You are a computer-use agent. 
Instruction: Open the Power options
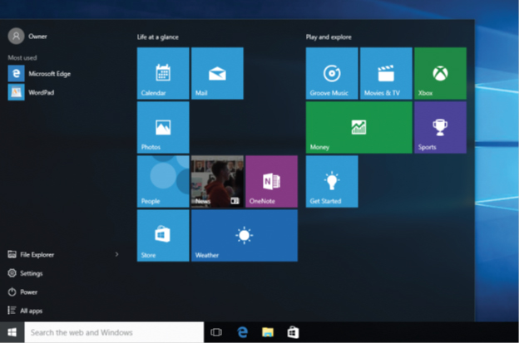pos(22,292)
